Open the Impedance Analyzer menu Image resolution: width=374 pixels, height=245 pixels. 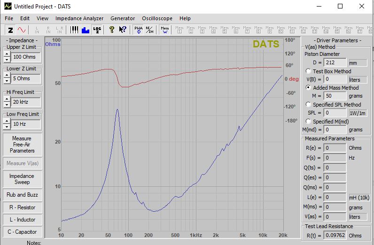[79, 18]
